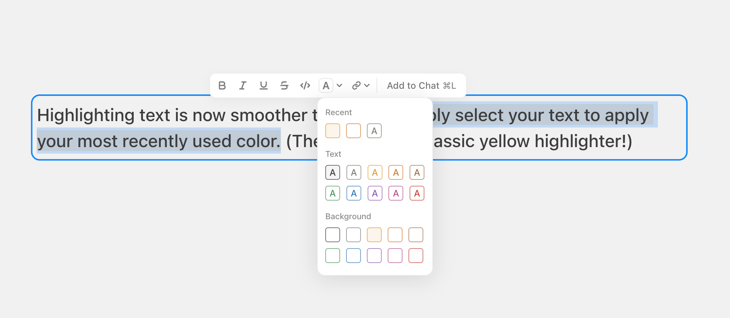Click the Text section header

(332, 154)
